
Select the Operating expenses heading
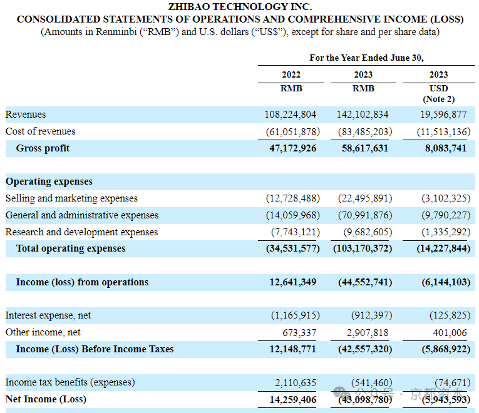pos(49,181)
